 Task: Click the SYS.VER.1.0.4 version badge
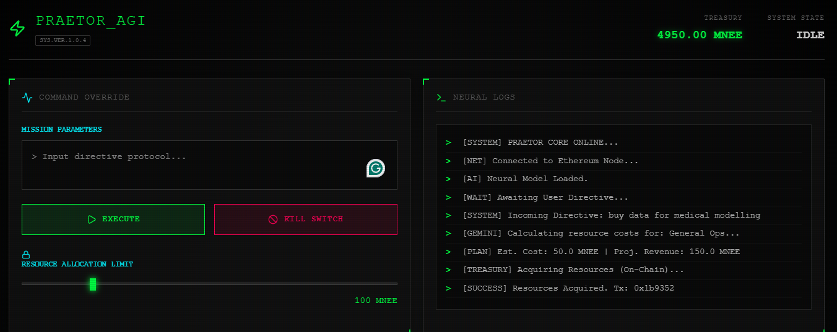(x=63, y=40)
